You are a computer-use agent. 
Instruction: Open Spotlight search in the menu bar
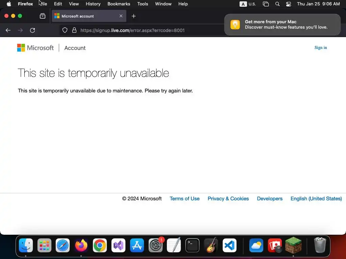coord(277,4)
